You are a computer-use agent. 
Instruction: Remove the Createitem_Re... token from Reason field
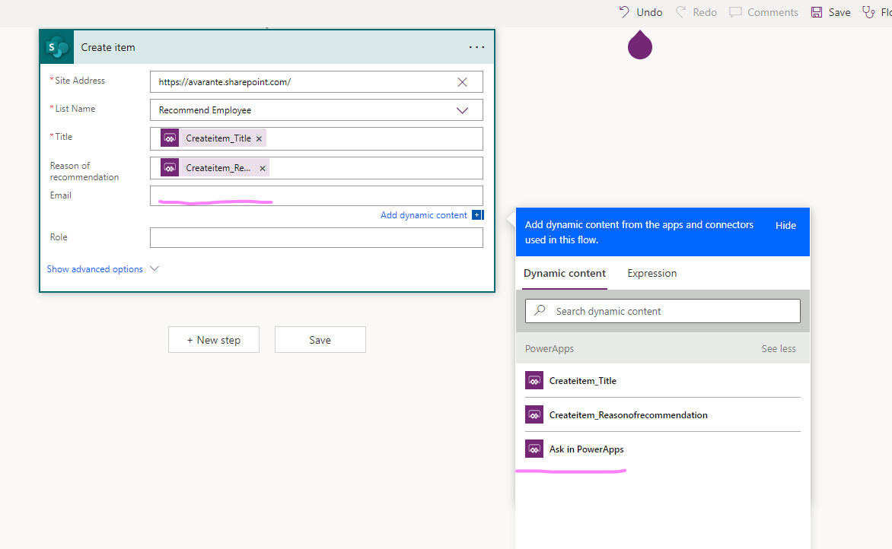[263, 168]
